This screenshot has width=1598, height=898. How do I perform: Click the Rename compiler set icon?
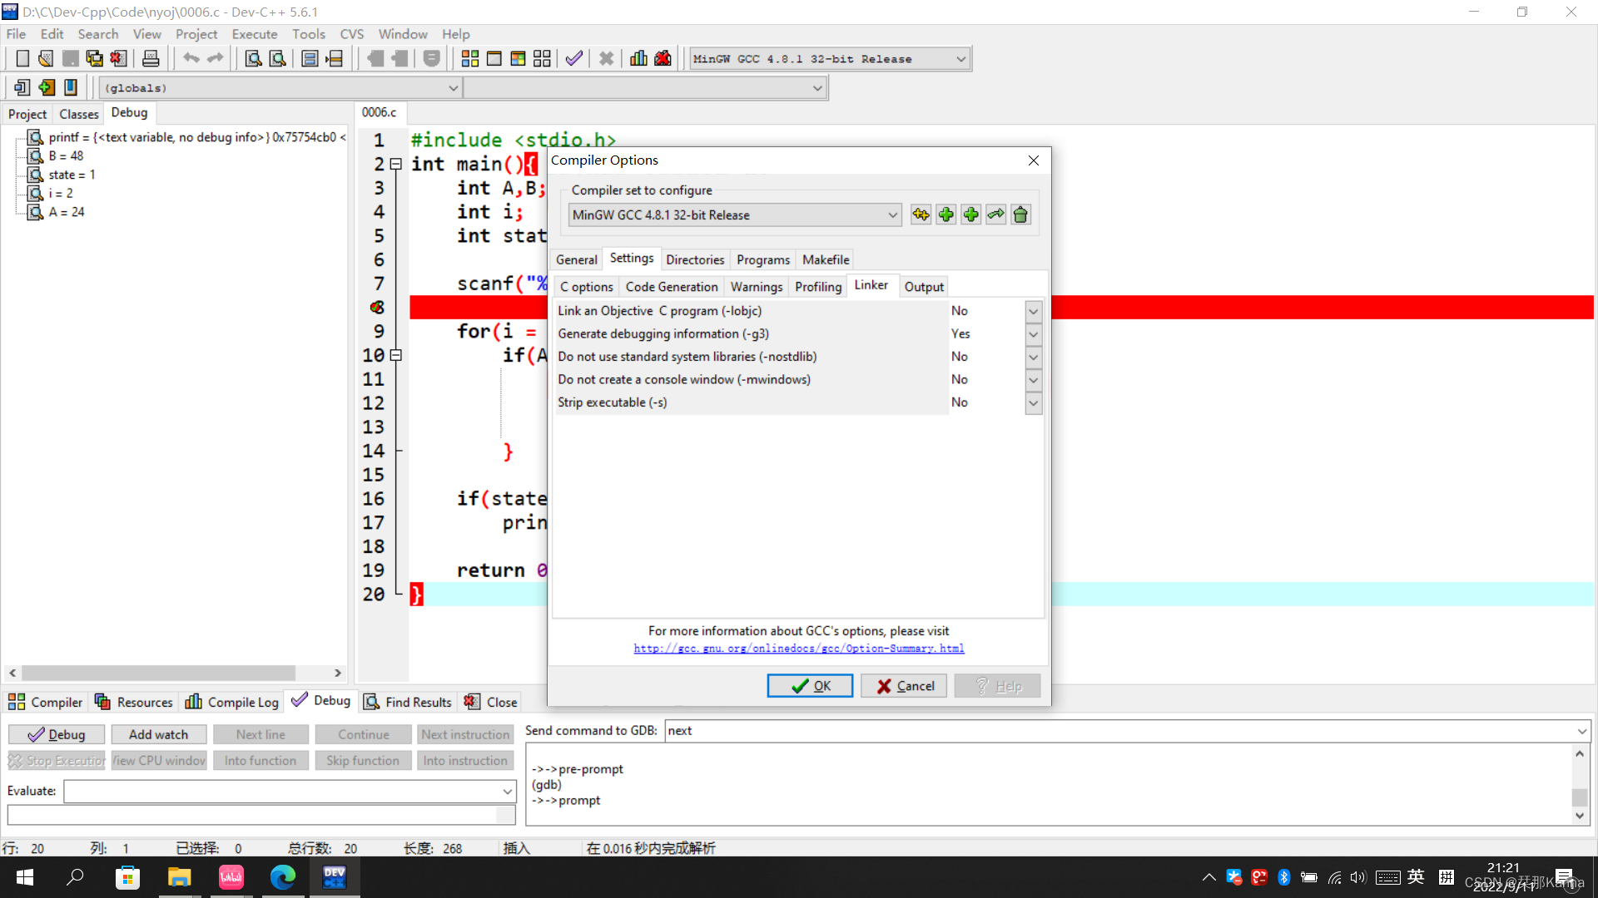click(x=995, y=215)
